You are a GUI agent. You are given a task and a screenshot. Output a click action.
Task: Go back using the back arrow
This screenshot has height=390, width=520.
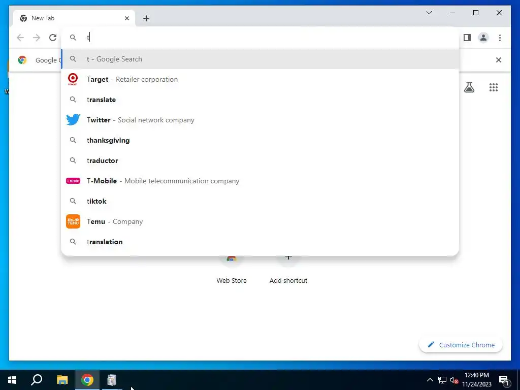click(x=20, y=38)
